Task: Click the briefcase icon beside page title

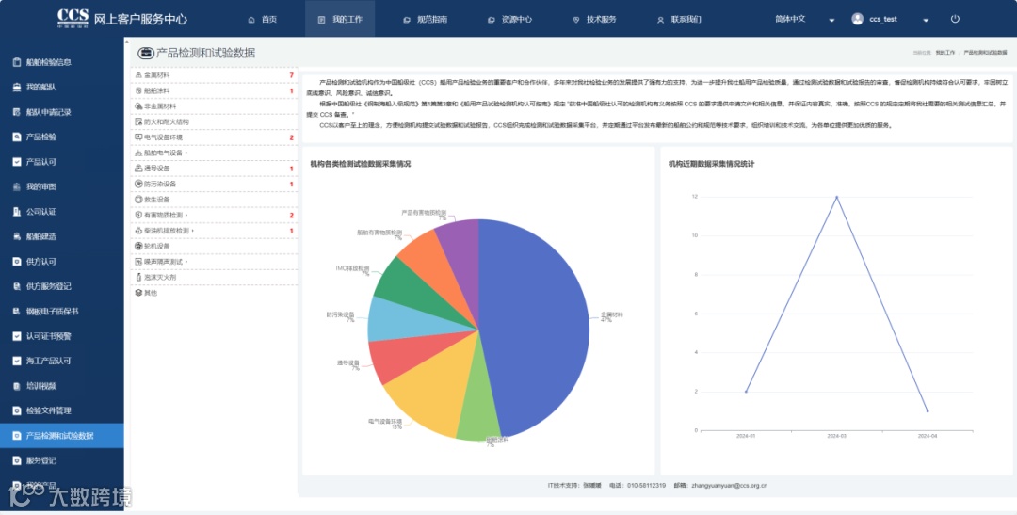Action: tap(146, 53)
